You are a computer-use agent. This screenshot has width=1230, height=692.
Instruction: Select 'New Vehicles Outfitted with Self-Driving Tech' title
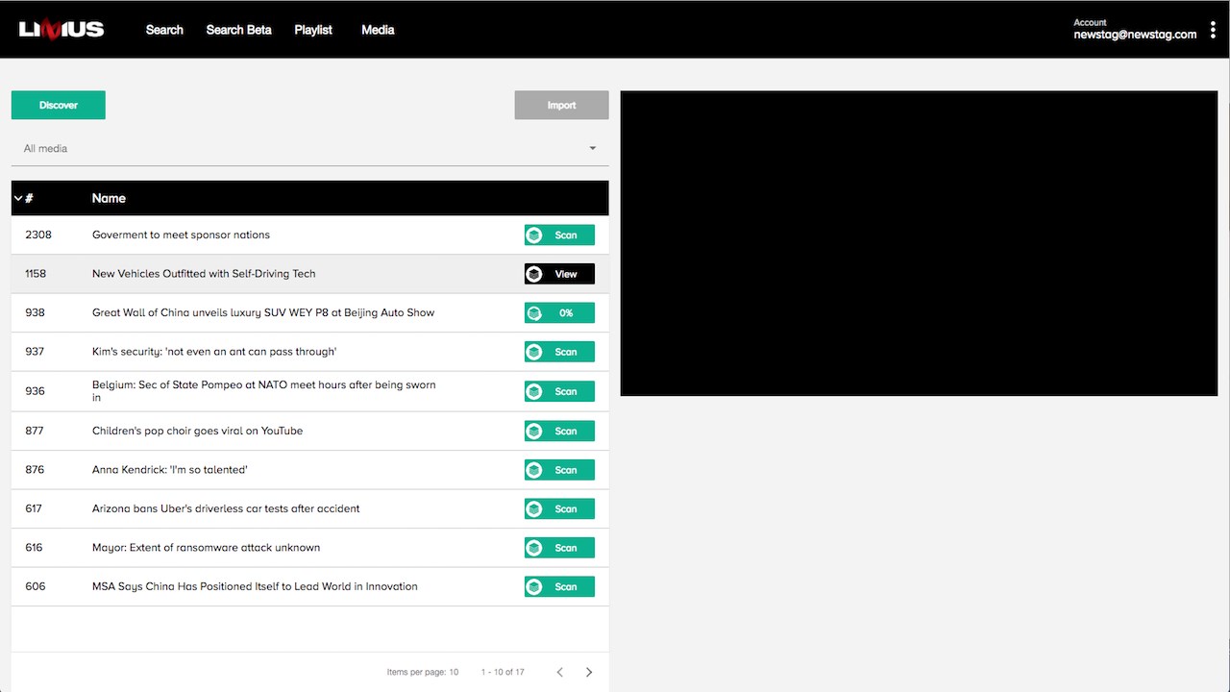[x=204, y=274]
